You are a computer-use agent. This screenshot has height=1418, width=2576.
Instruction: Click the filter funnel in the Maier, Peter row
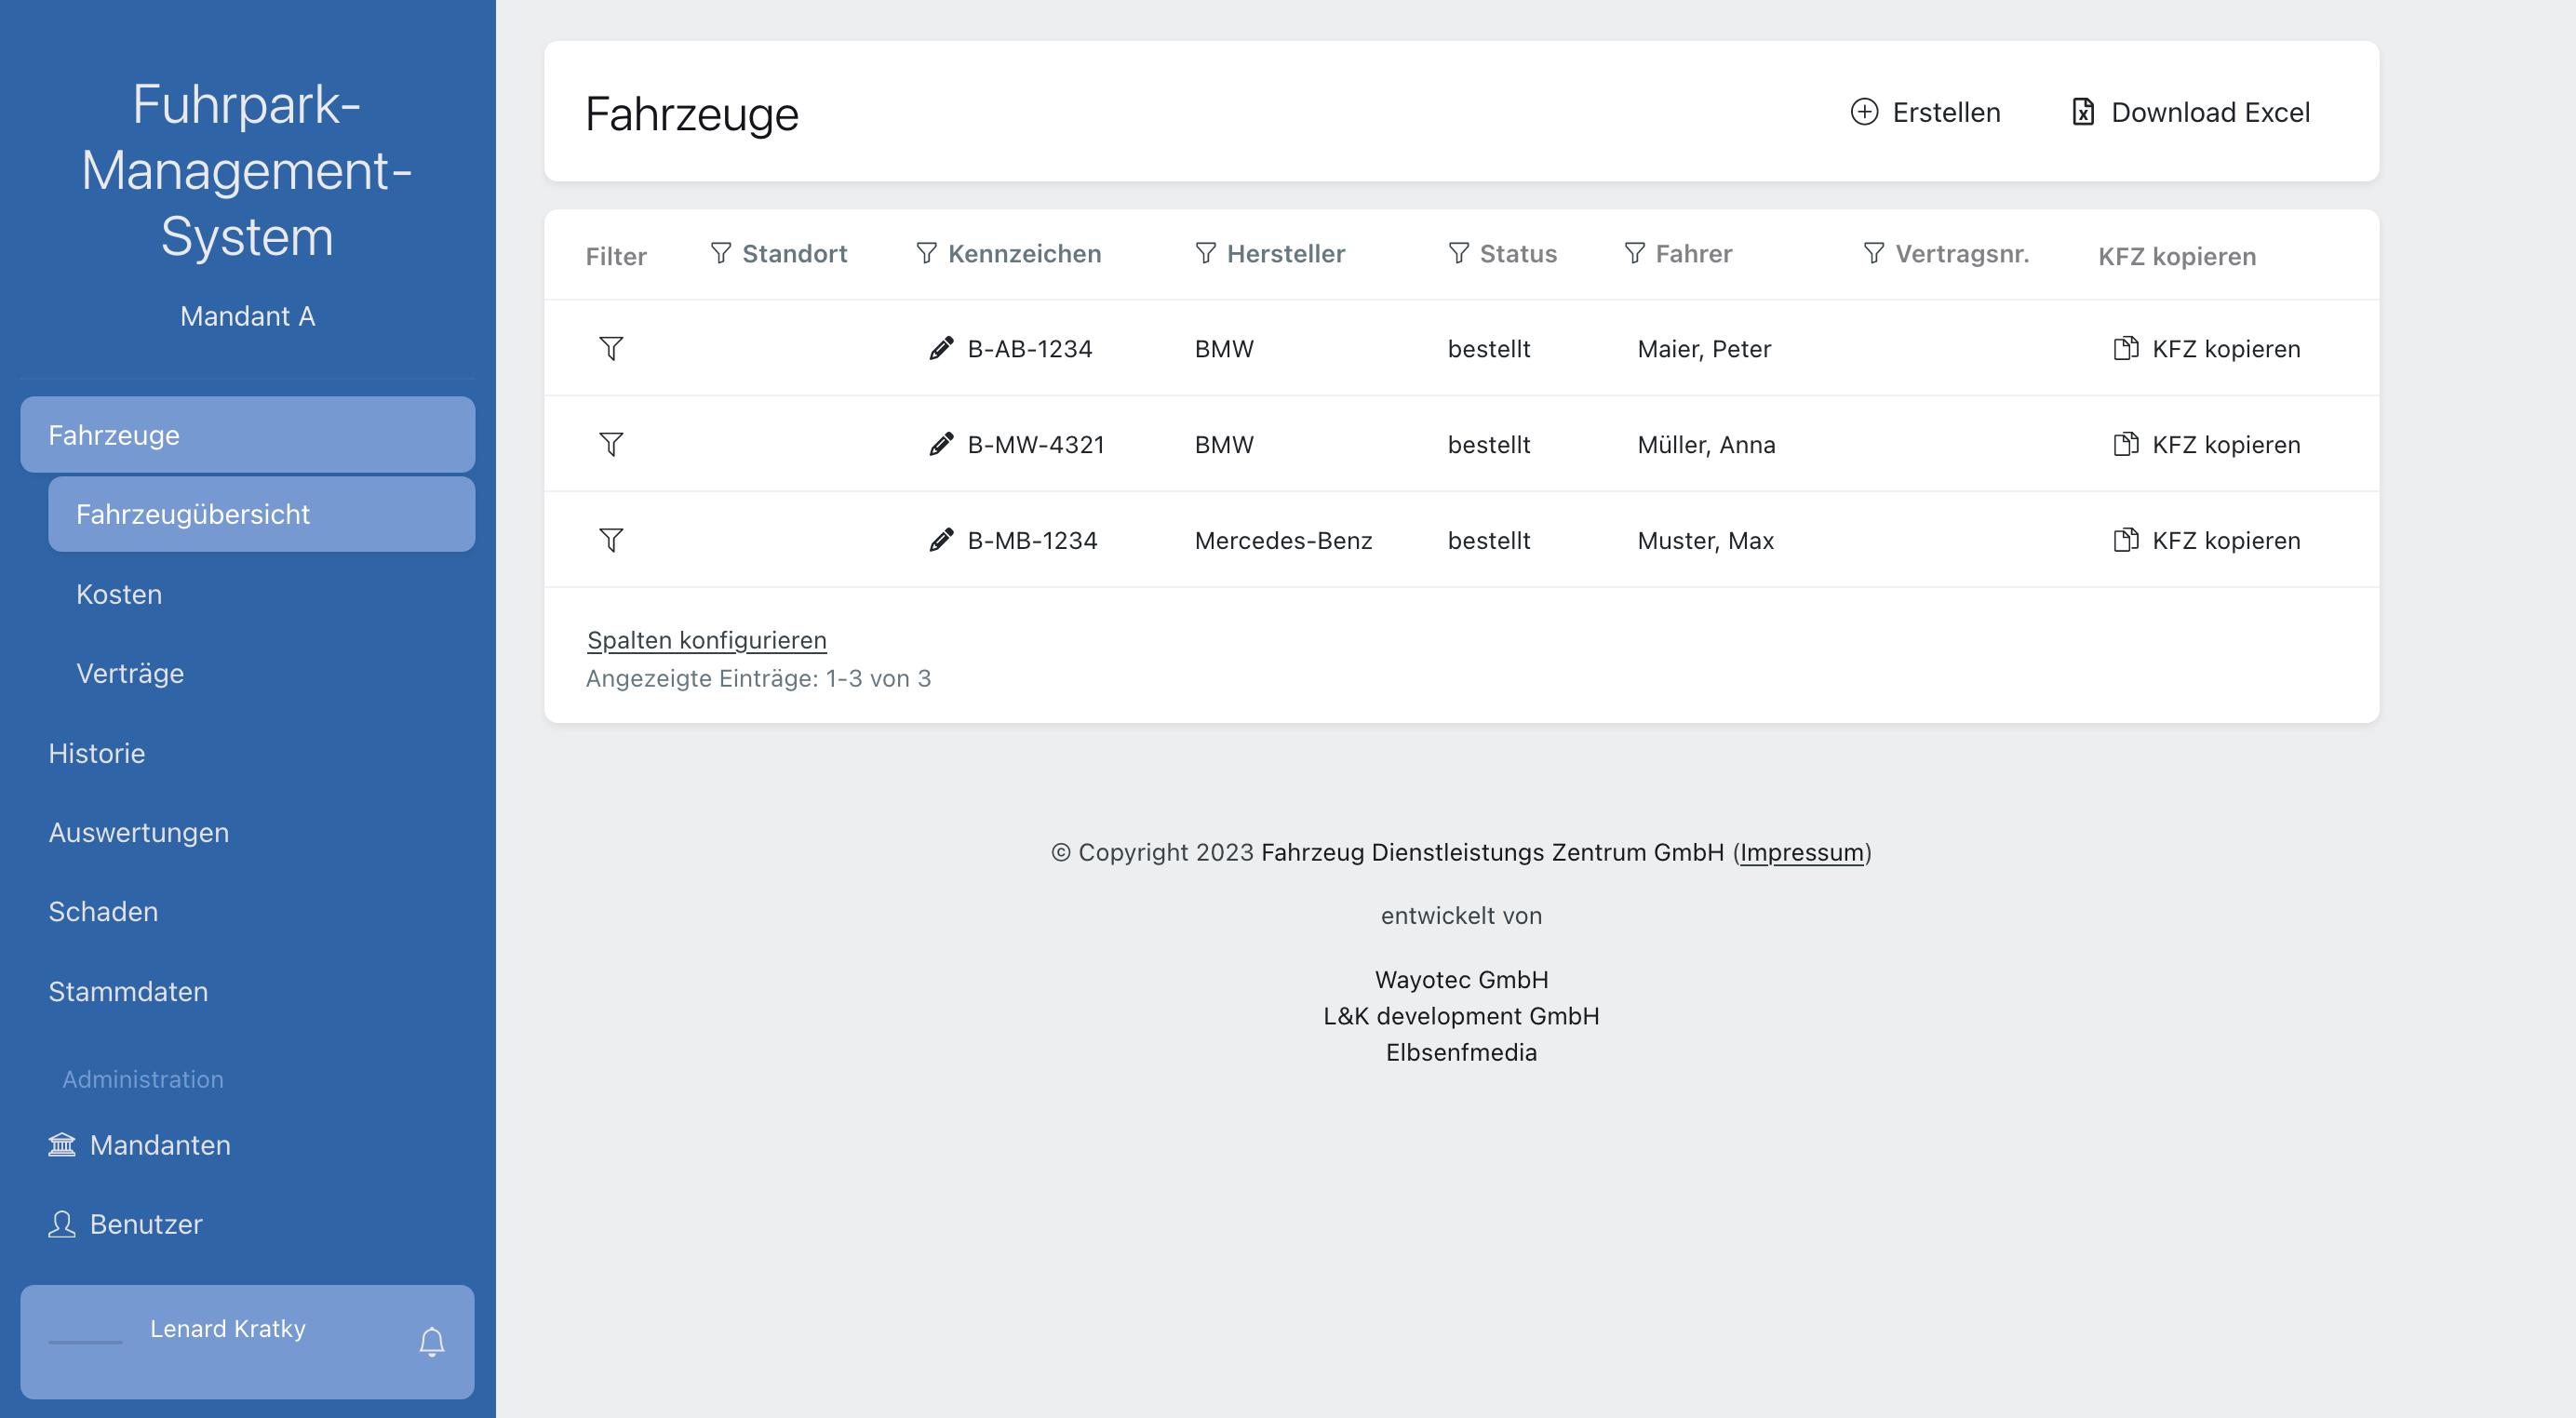click(x=611, y=348)
